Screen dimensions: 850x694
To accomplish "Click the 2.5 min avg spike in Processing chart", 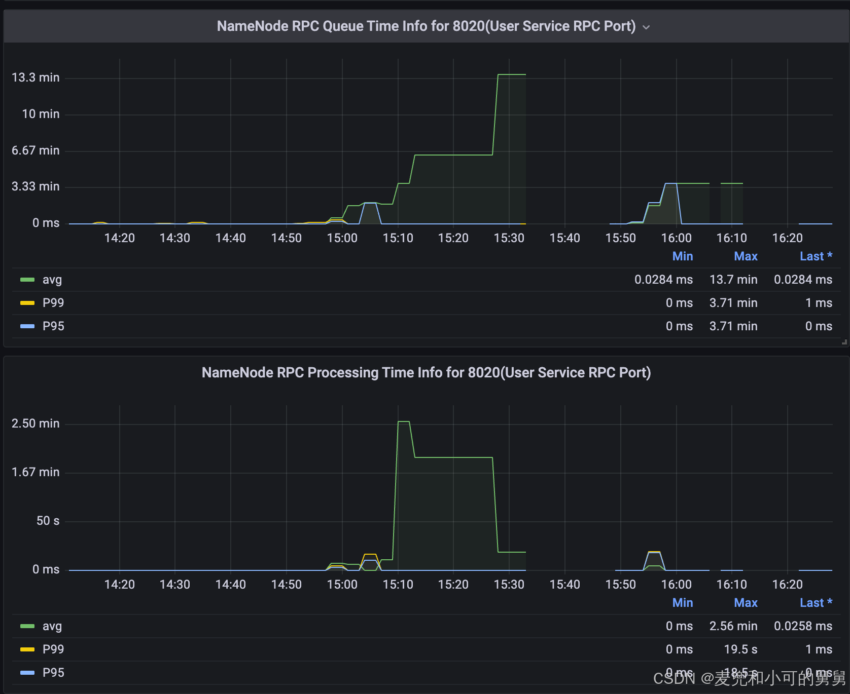I will click(x=404, y=421).
